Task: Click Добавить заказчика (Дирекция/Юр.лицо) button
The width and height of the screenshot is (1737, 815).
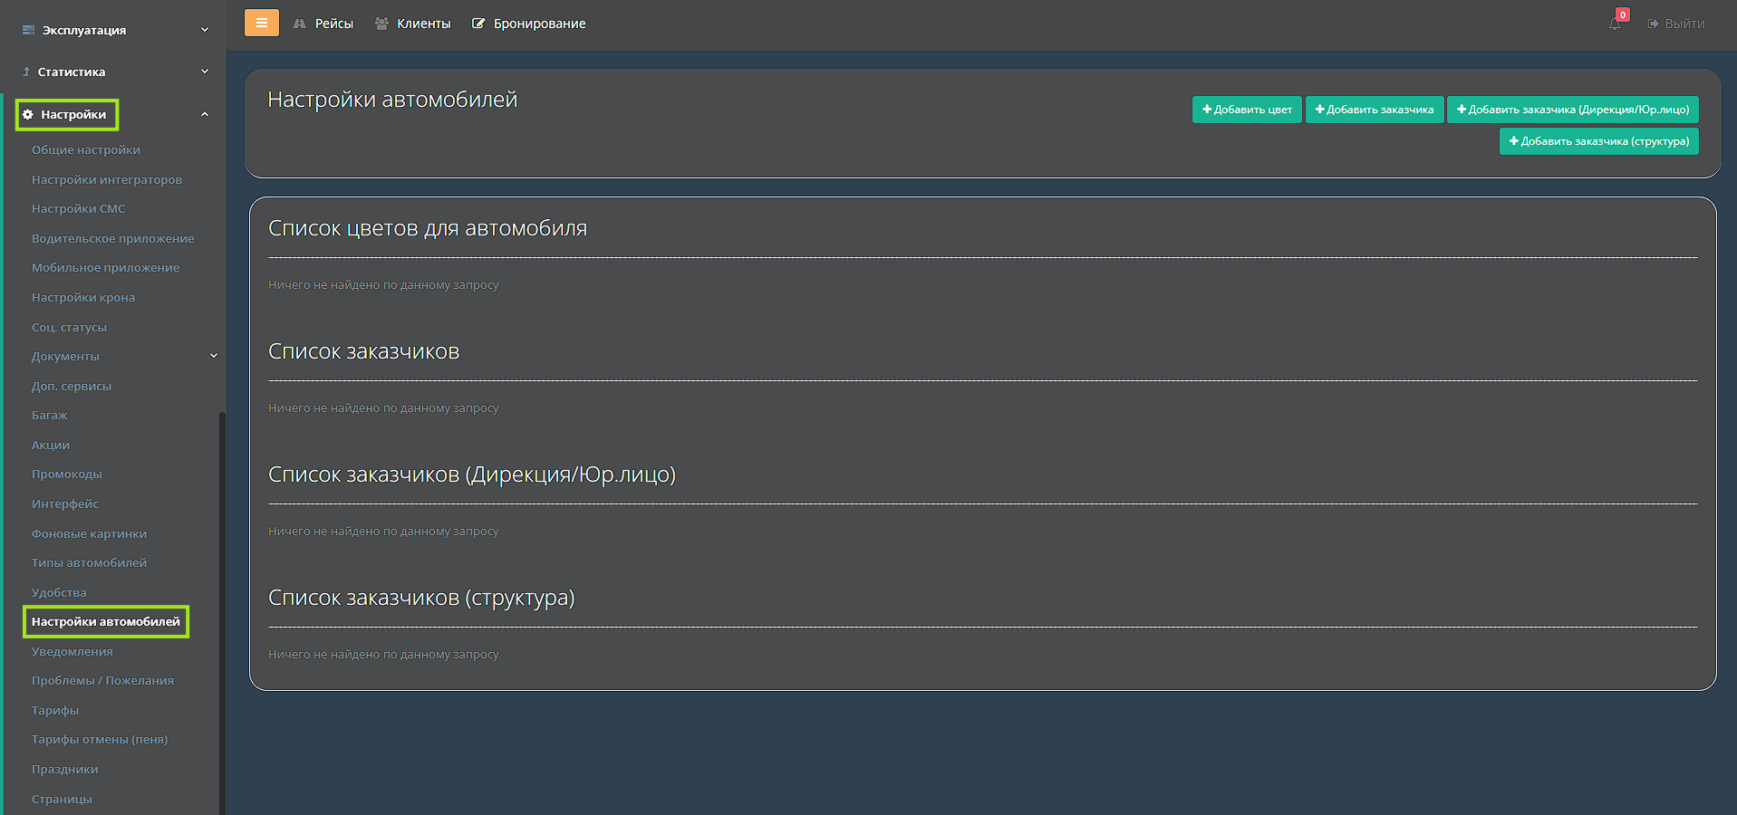Action: pos(1572,110)
